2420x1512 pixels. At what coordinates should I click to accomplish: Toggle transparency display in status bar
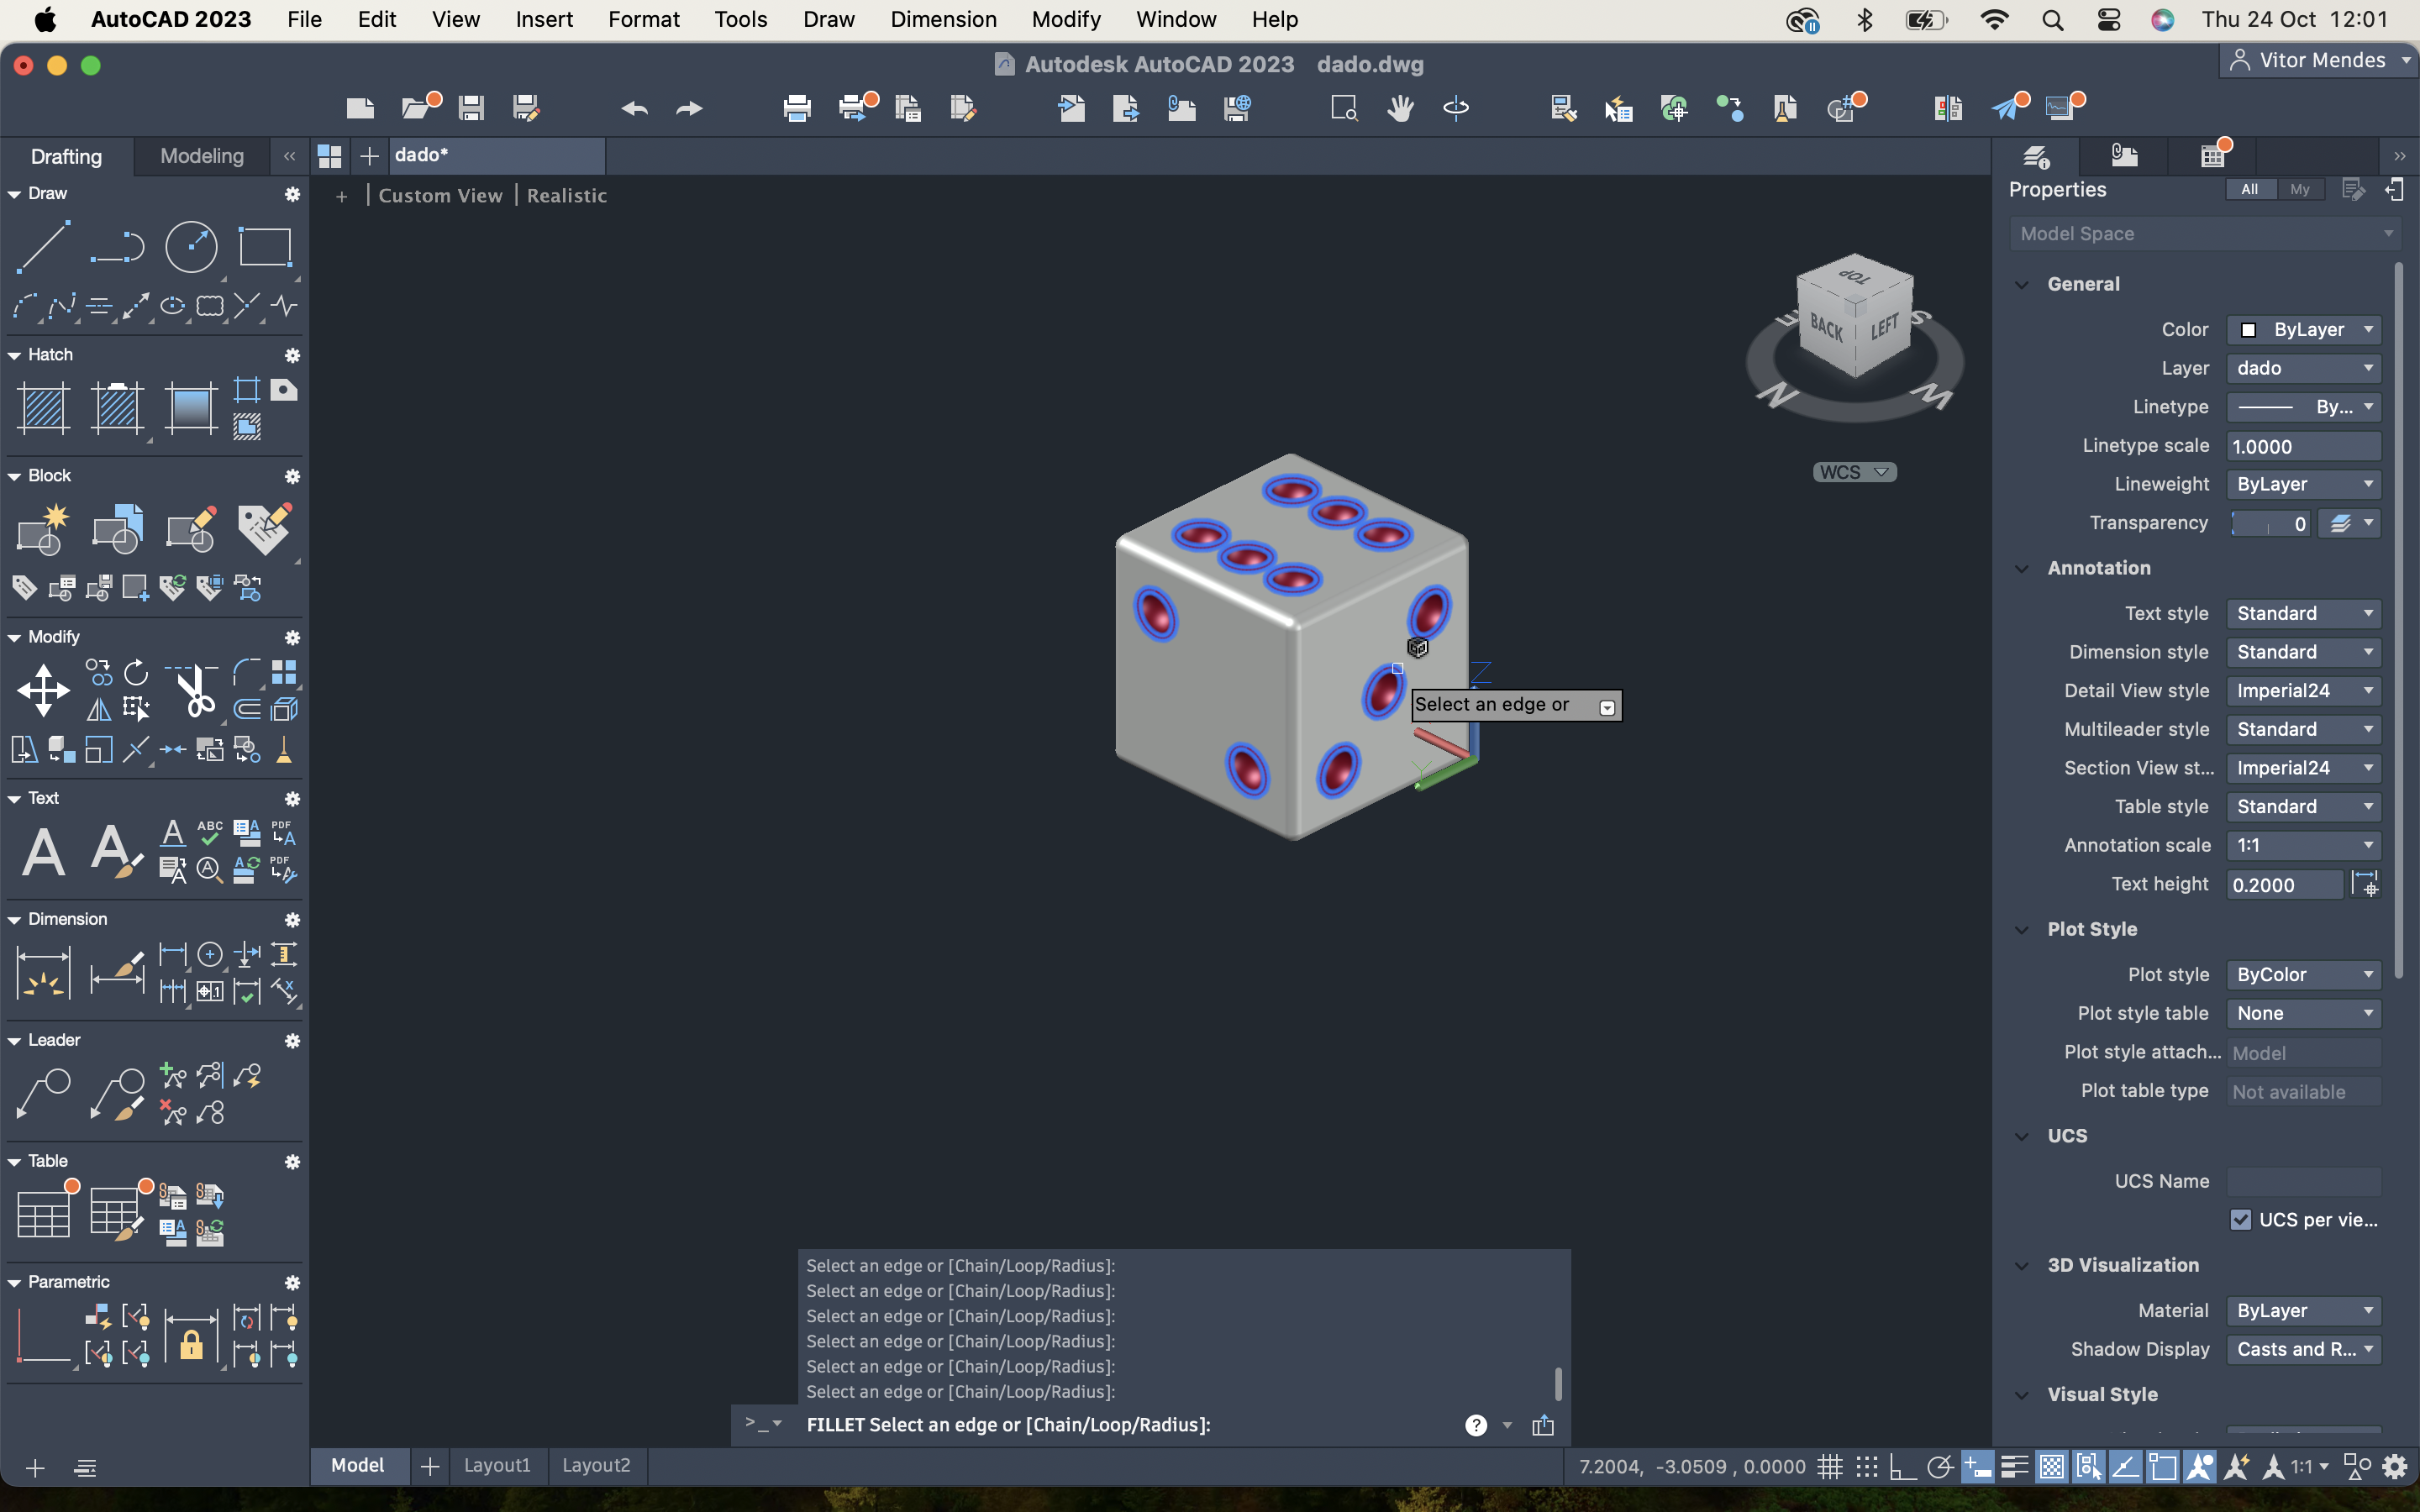point(2051,1467)
